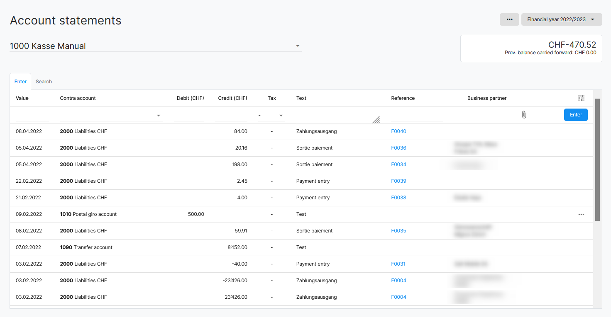Select the Enter tab
The image size is (611, 317).
pos(20,82)
